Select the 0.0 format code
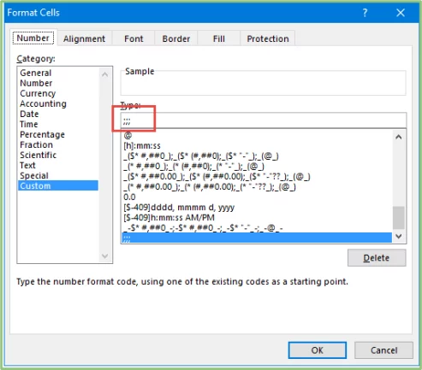Viewport: 422px width, 370px height. 257,197
